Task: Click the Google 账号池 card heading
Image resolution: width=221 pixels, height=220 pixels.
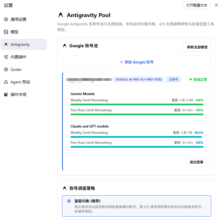Action: pyautogui.click(x=83, y=46)
